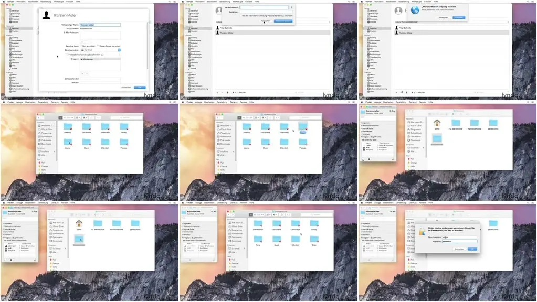The height and width of the screenshot is (302, 537).
Task: Click the Neues Passwort field
Action: coord(264,7)
